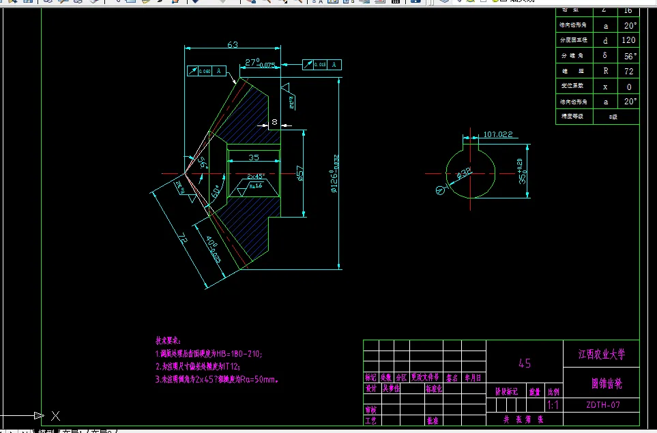Select the datum circle beside the keyway view
The height and width of the screenshot is (433, 657).
[x=440, y=190]
